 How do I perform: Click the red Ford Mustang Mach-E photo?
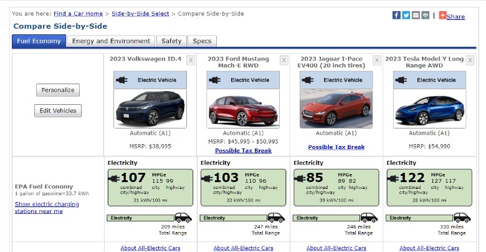243,109
